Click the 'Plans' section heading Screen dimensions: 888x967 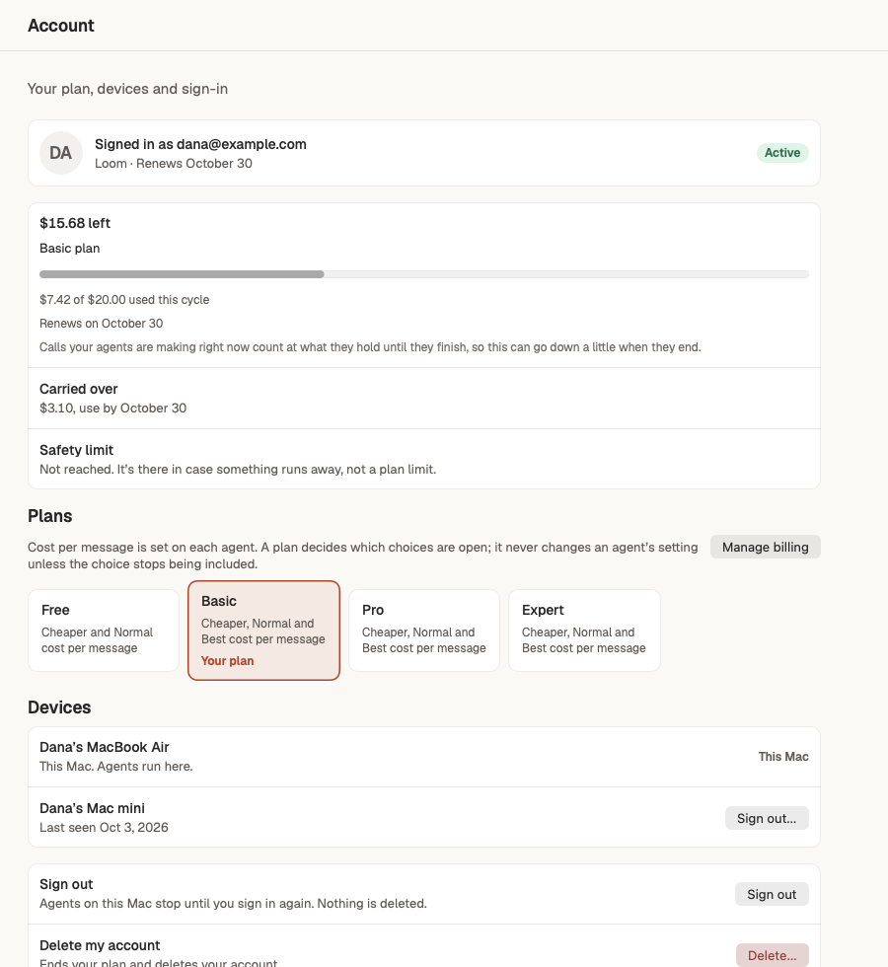point(50,516)
